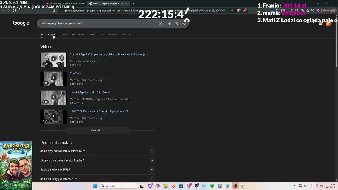
Task: Open File Explorer from the taskbar
Action: (x=166, y=186)
